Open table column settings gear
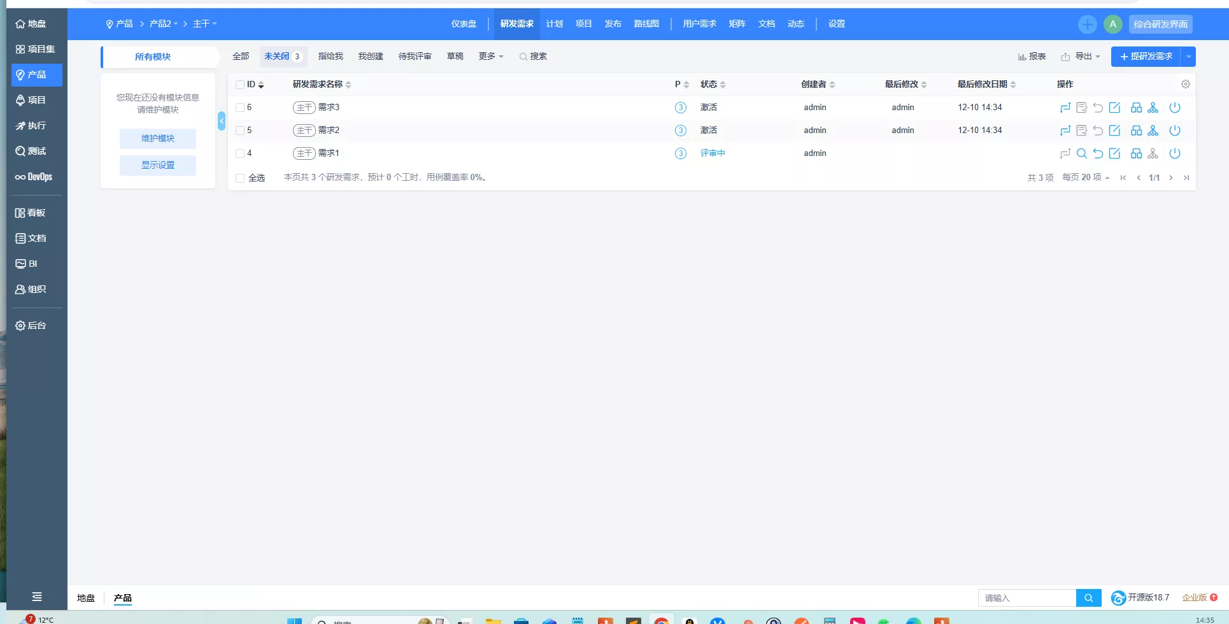Image resolution: width=1229 pixels, height=624 pixels. 1185,84
